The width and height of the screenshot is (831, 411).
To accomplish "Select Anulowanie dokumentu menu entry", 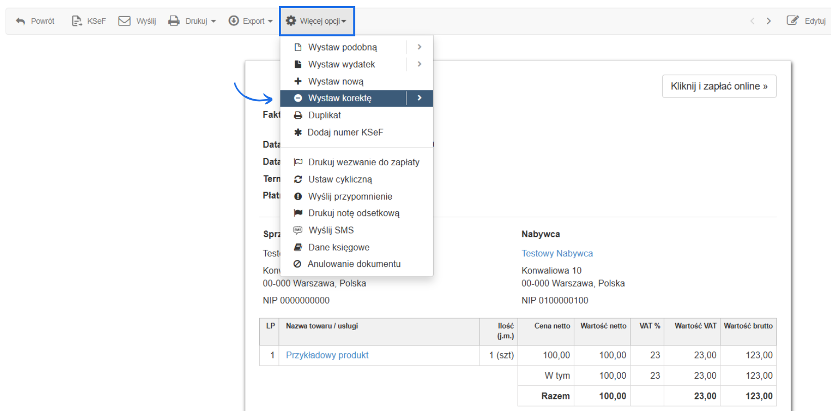I will (x=354, y=264).
